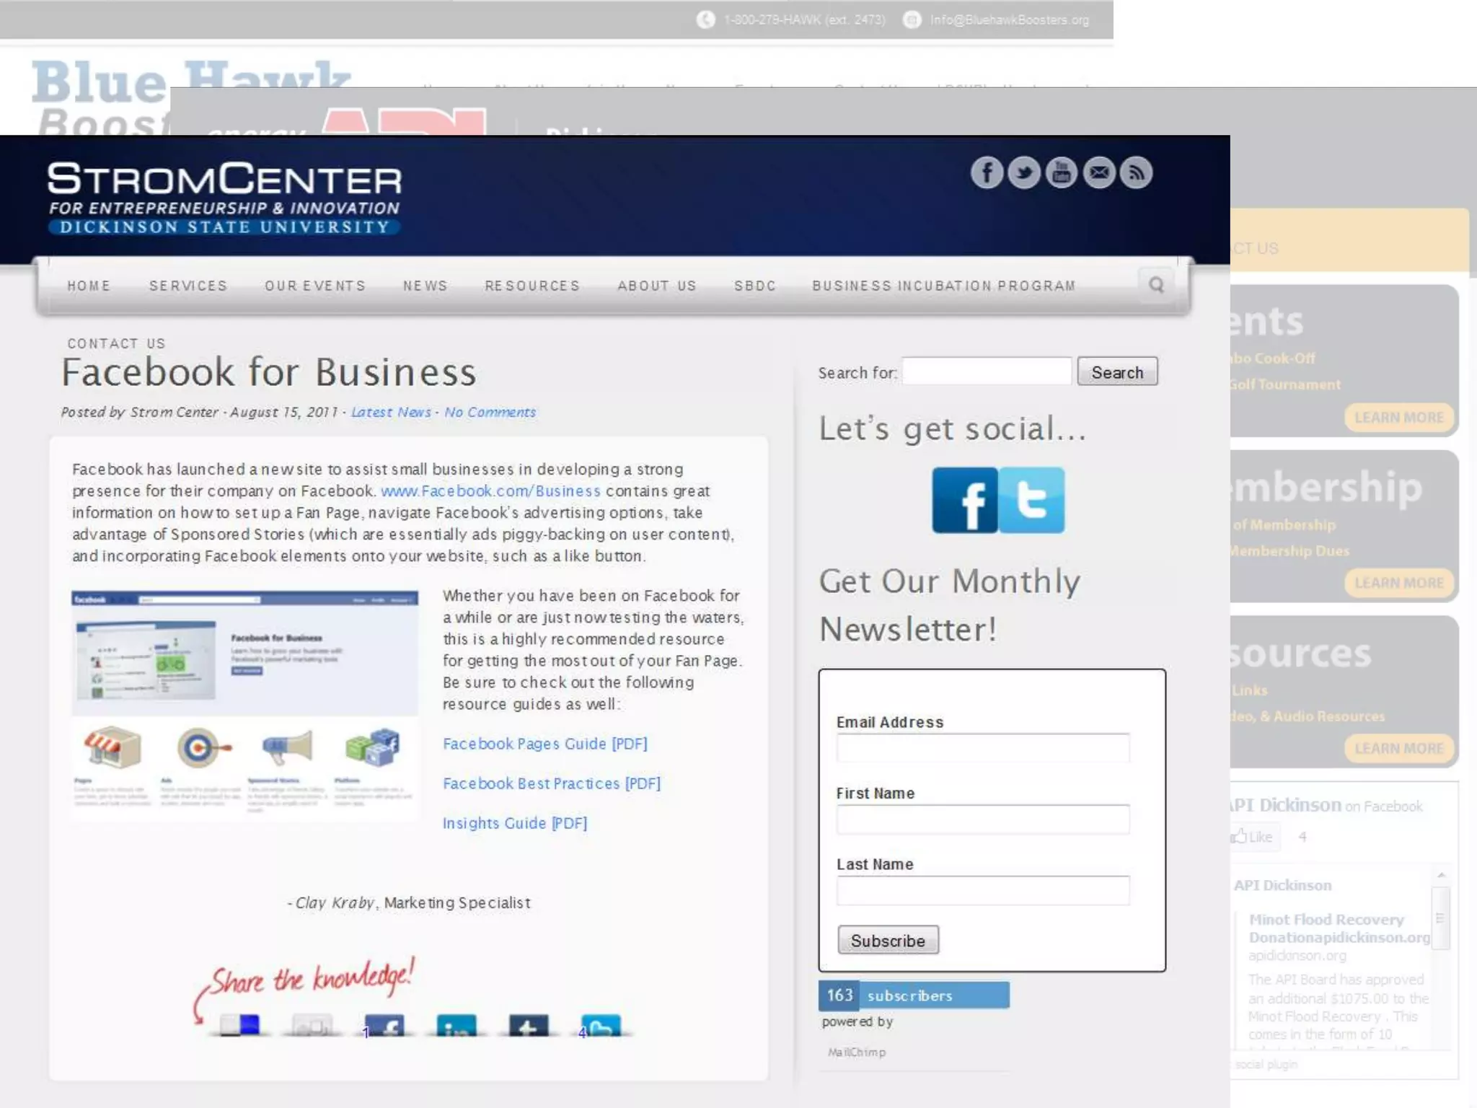Open the Services menu item
1477x1108 pixels.
coord(188,286)
